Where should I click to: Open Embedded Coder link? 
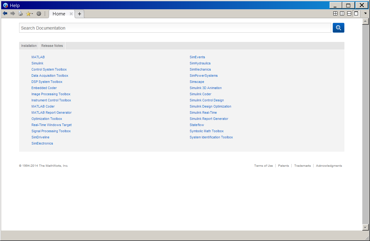[x=44, y=88]
